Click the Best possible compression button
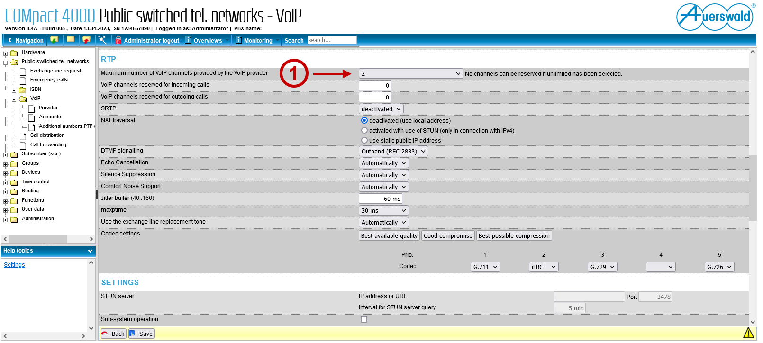 pos(514,235)
